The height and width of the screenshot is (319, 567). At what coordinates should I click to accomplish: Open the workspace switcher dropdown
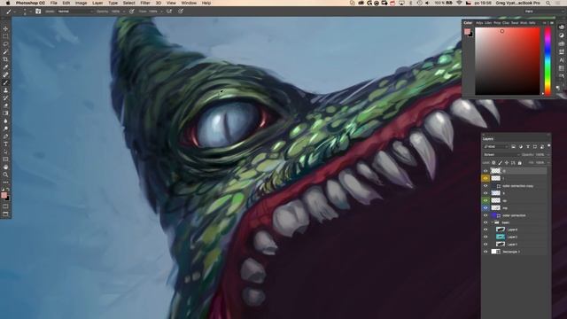click(544, 12)
